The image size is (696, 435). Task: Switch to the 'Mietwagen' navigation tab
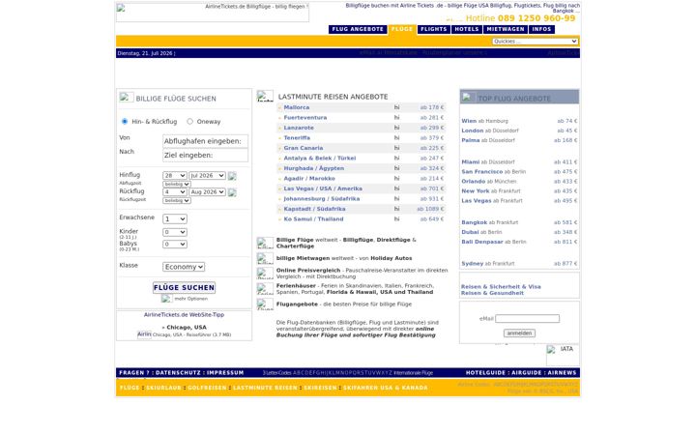506,29
